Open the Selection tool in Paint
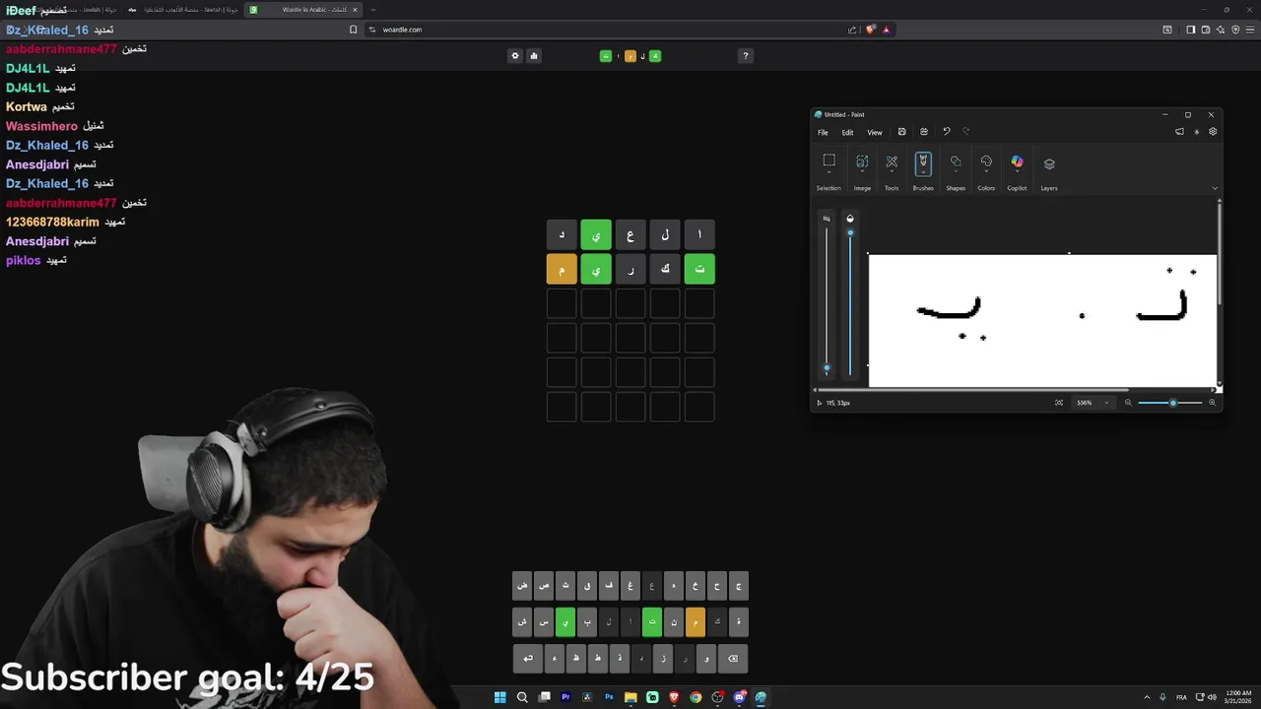 [x=829, y=161]
